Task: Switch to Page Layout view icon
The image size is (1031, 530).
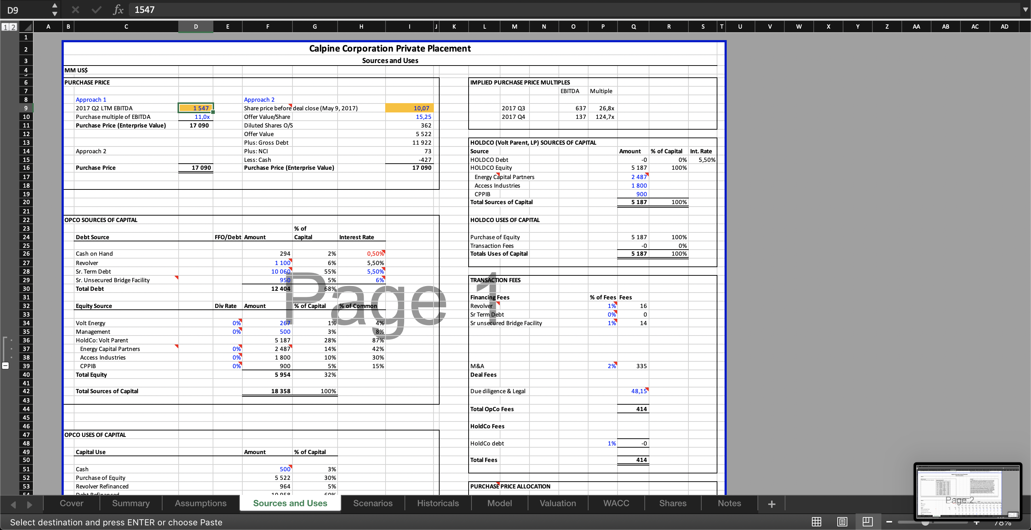Action: [x=842, y=522]
